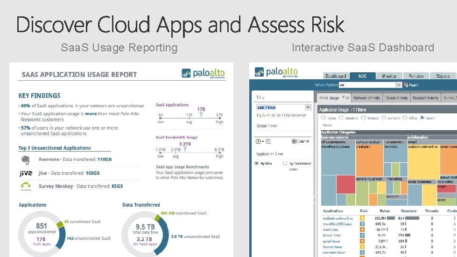
Task: Open outlook-web-online application link
Action: (337, 218)
